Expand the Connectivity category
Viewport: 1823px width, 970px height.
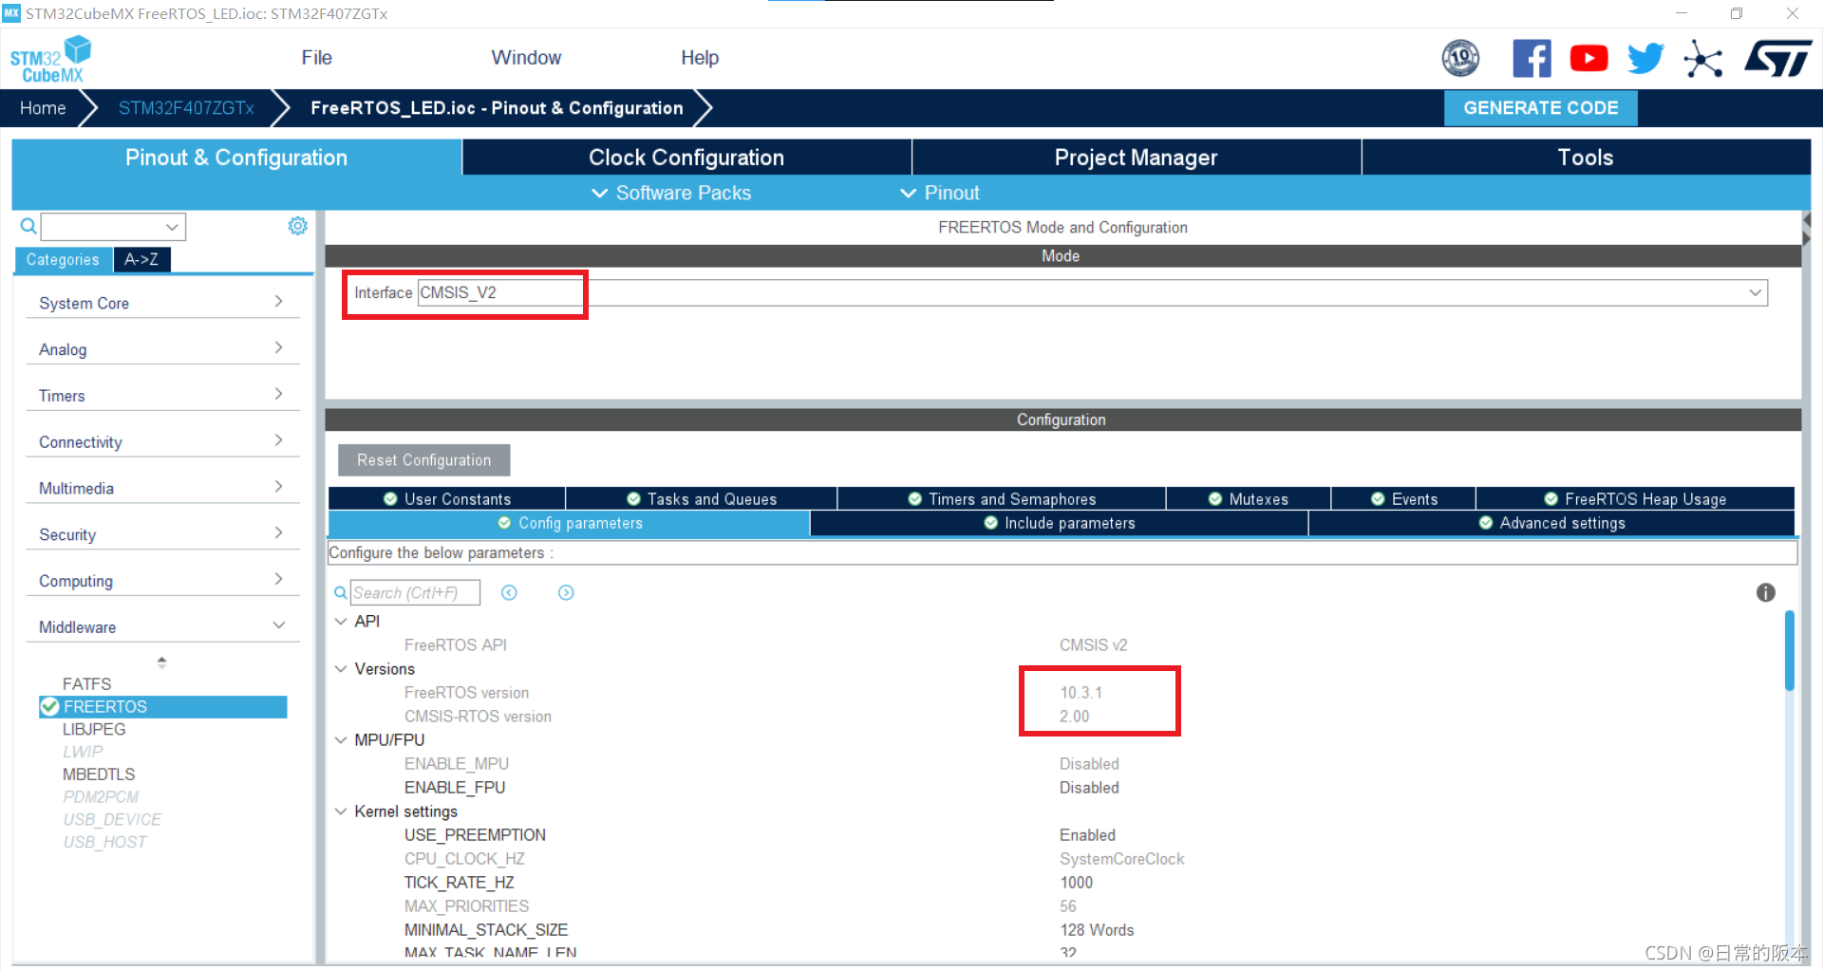pyautogui.click(x=161, y=442)
